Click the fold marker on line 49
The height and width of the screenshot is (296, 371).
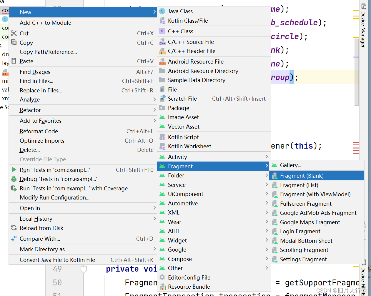[x=84, y=269]
